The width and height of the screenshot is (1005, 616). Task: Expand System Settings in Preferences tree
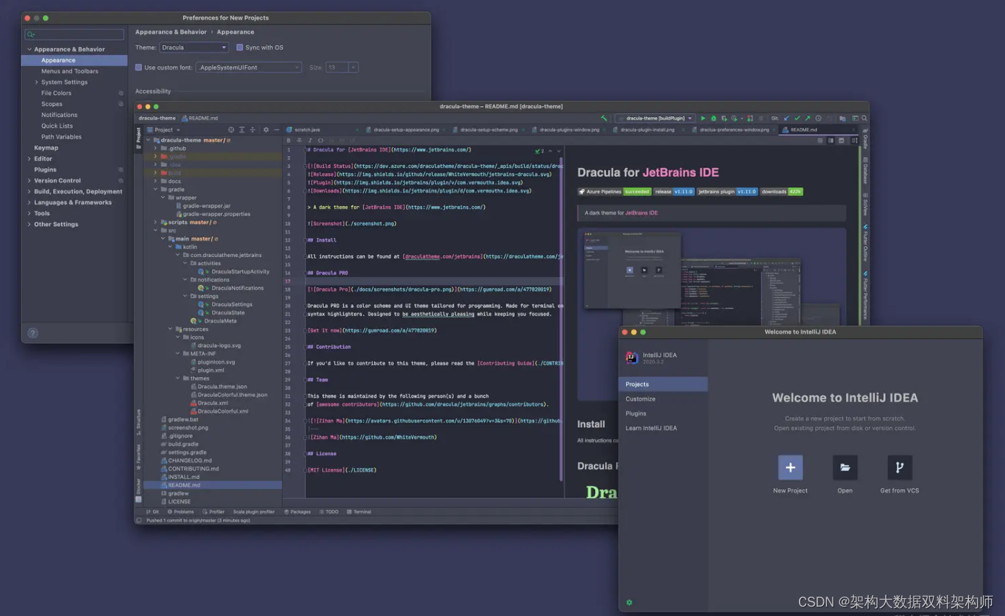click(x=37, y=83)
